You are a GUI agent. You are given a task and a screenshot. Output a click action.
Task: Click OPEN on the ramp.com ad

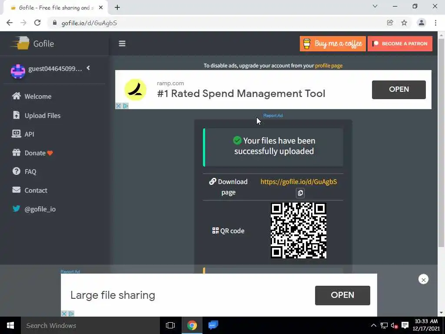(x=399, y=90)
